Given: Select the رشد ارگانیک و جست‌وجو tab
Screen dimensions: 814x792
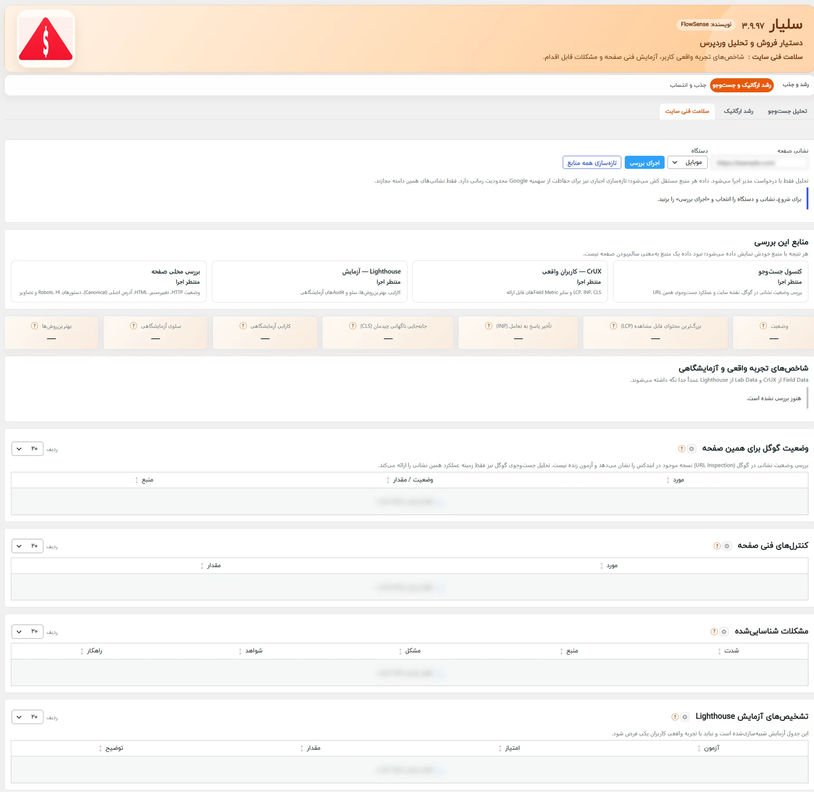Looking at the screenshot, I should [742, 85].
